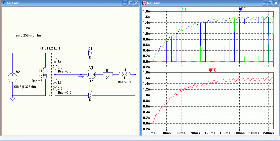Click the L2 secondary inductor symbol
280x141 pixels.
(55, 63)
